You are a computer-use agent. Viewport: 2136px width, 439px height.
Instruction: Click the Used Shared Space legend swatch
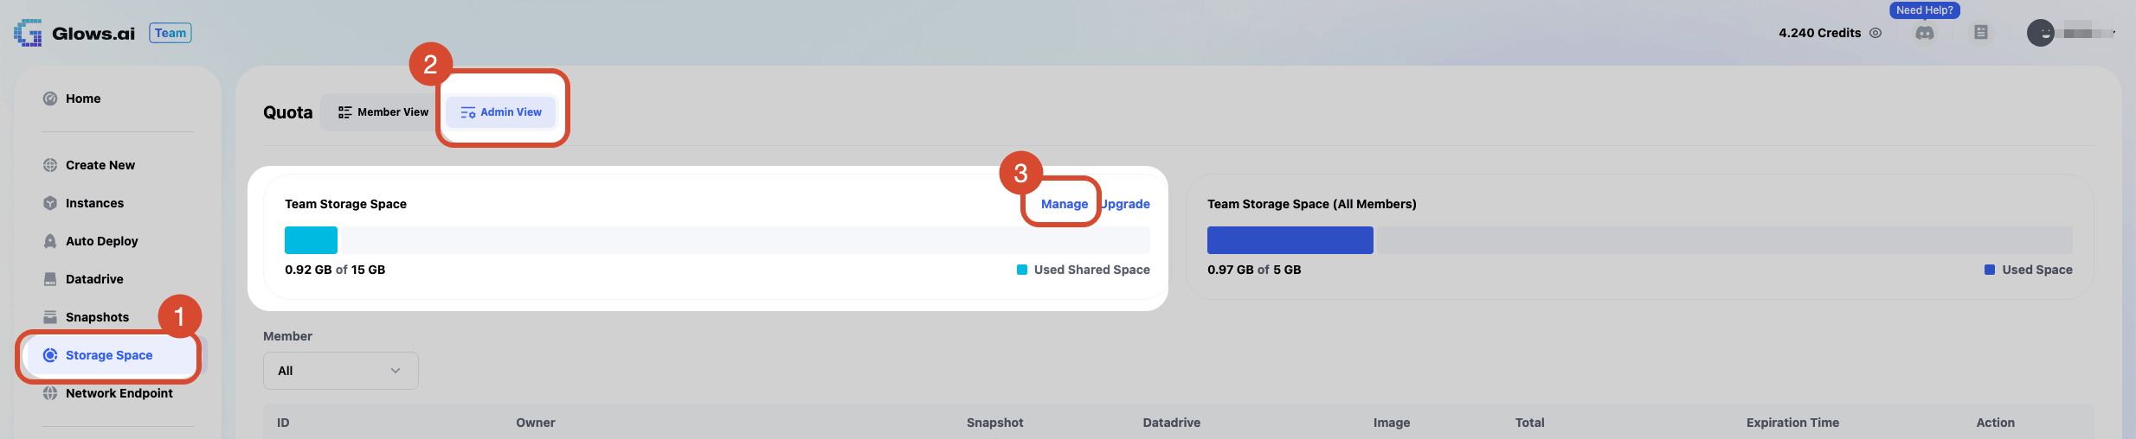(1022, 270)
